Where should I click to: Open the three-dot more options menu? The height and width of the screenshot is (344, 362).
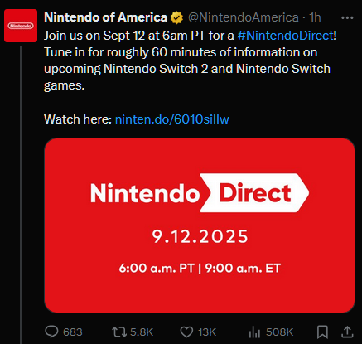click(x=347, y=18)
